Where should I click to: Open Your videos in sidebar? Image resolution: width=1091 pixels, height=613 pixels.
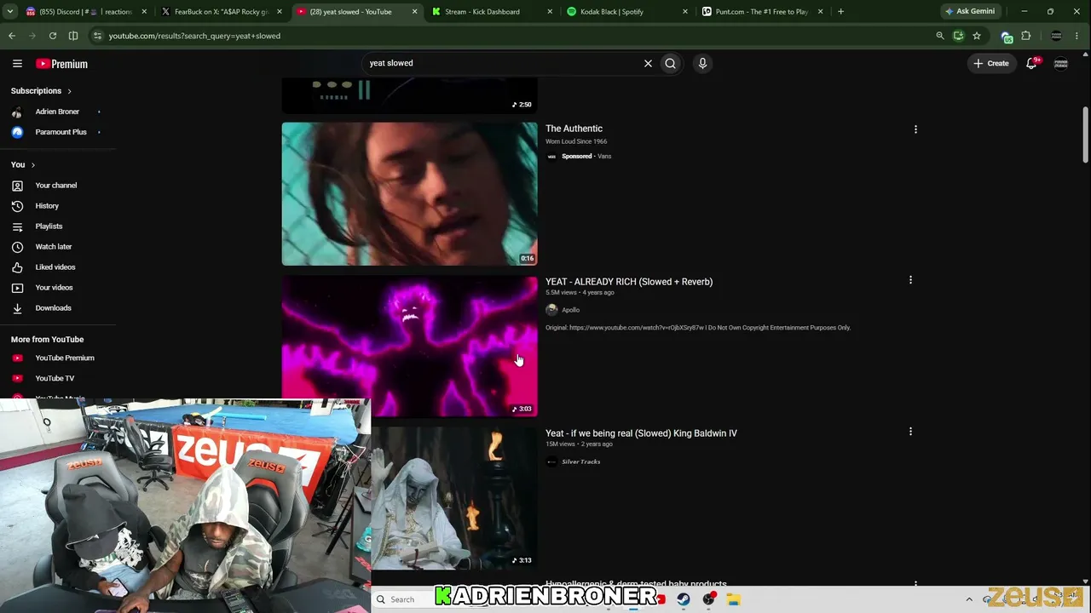pyautogui.click(x=54, y=288)
